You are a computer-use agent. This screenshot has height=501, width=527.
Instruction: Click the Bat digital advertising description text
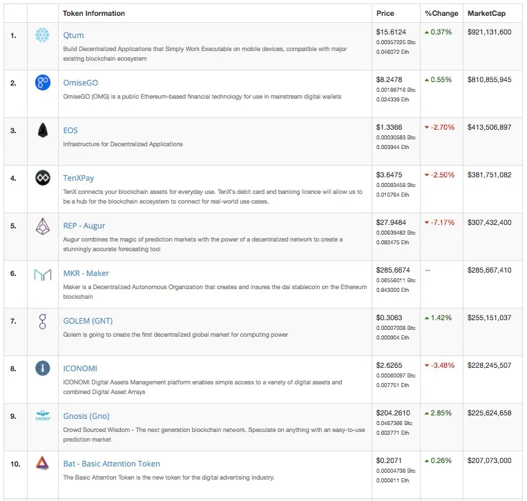169,478
